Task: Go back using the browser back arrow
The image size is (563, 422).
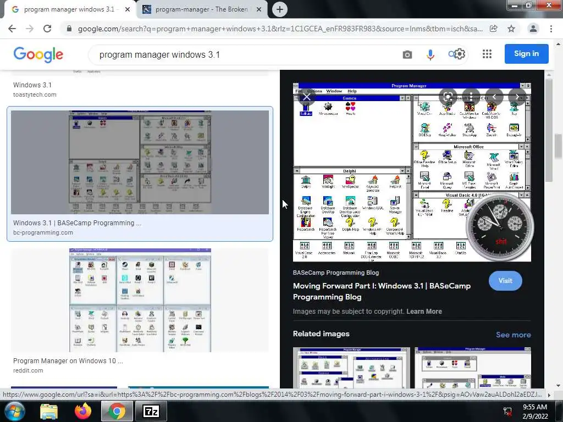Action: [x=12, y=29]
